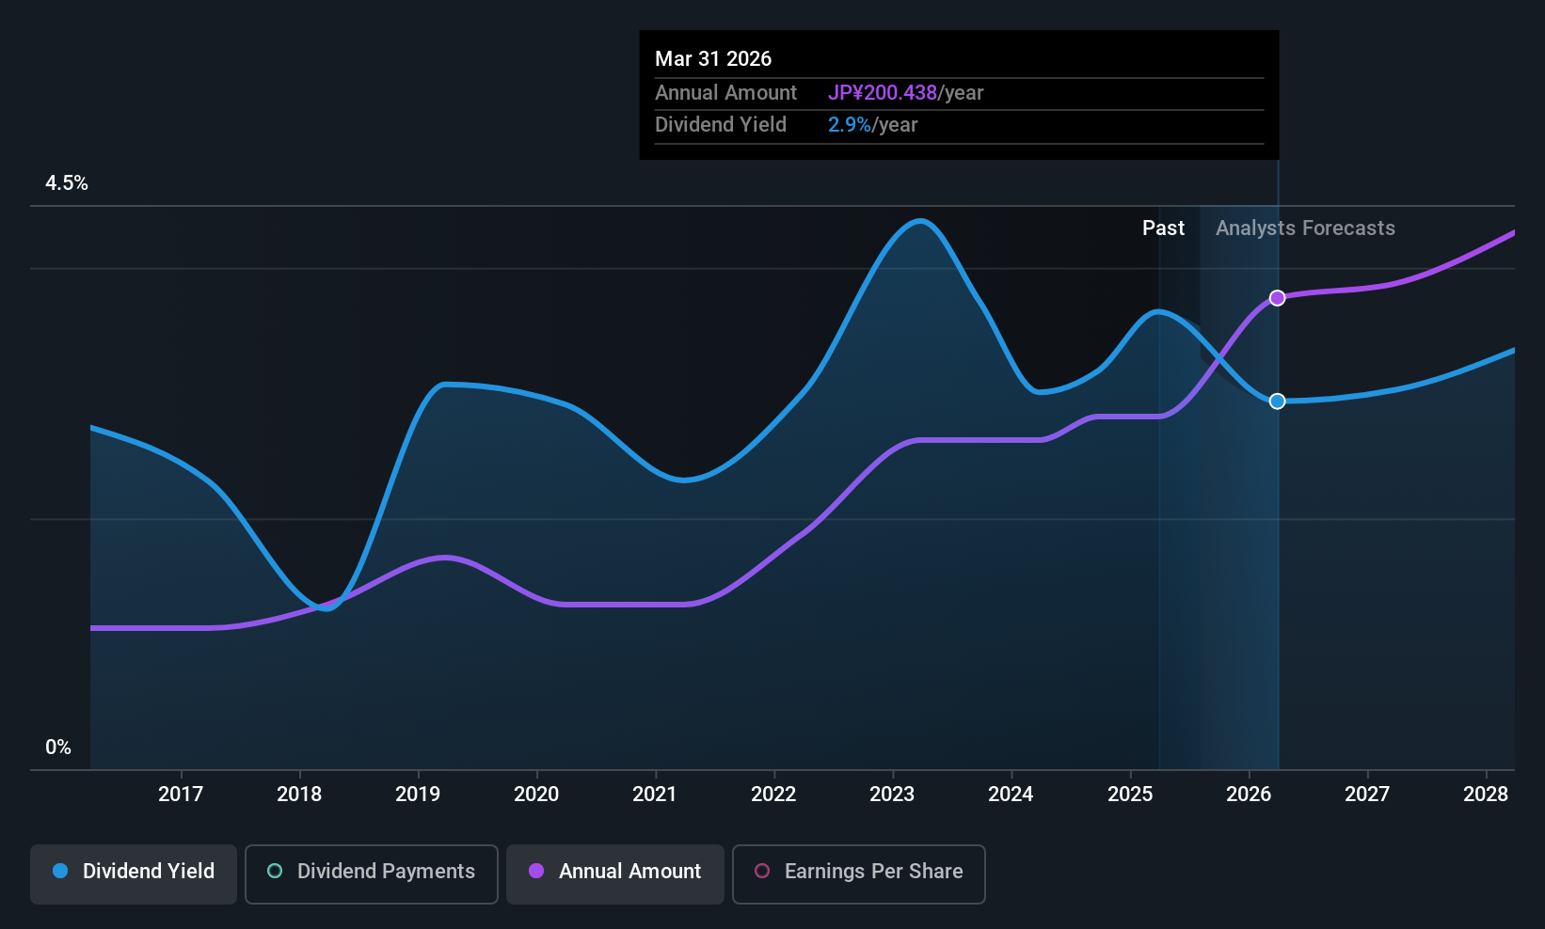Click the JP¥200.438 annual amount value

click(883, 93)
